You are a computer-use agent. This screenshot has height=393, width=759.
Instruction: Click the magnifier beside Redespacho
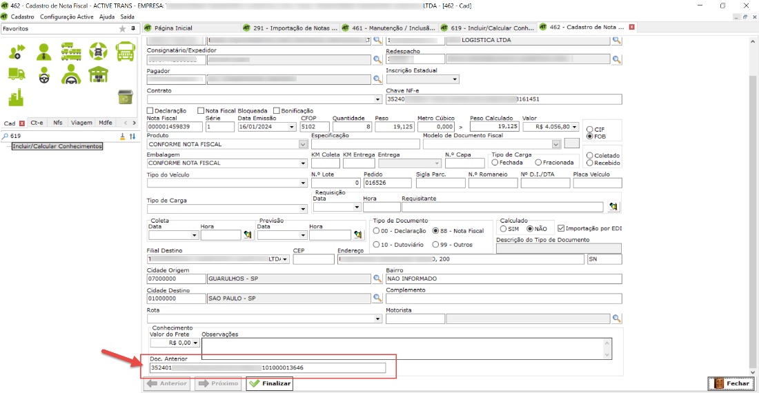point(617,59)
